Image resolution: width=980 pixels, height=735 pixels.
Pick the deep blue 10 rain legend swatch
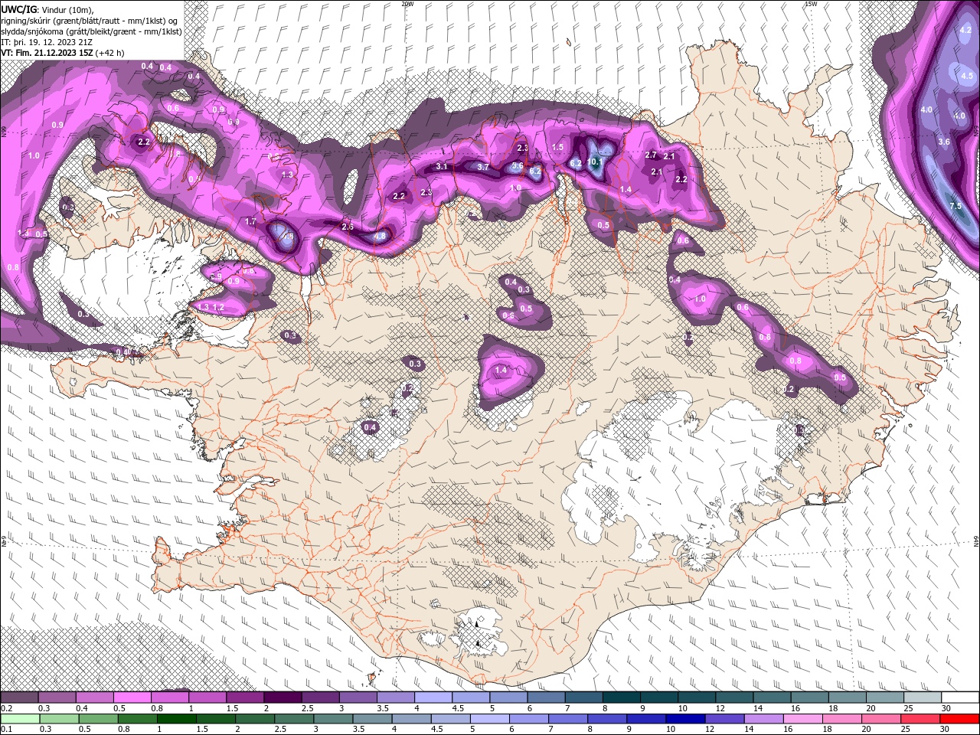click(685, 719)
